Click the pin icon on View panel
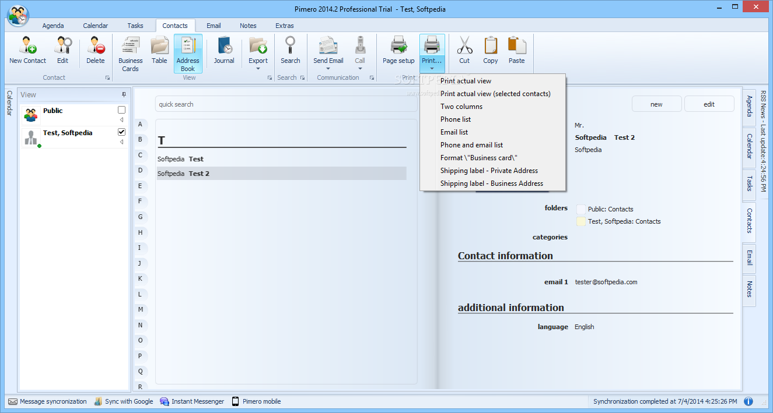 pyautogui.click(x=124, y=94)
